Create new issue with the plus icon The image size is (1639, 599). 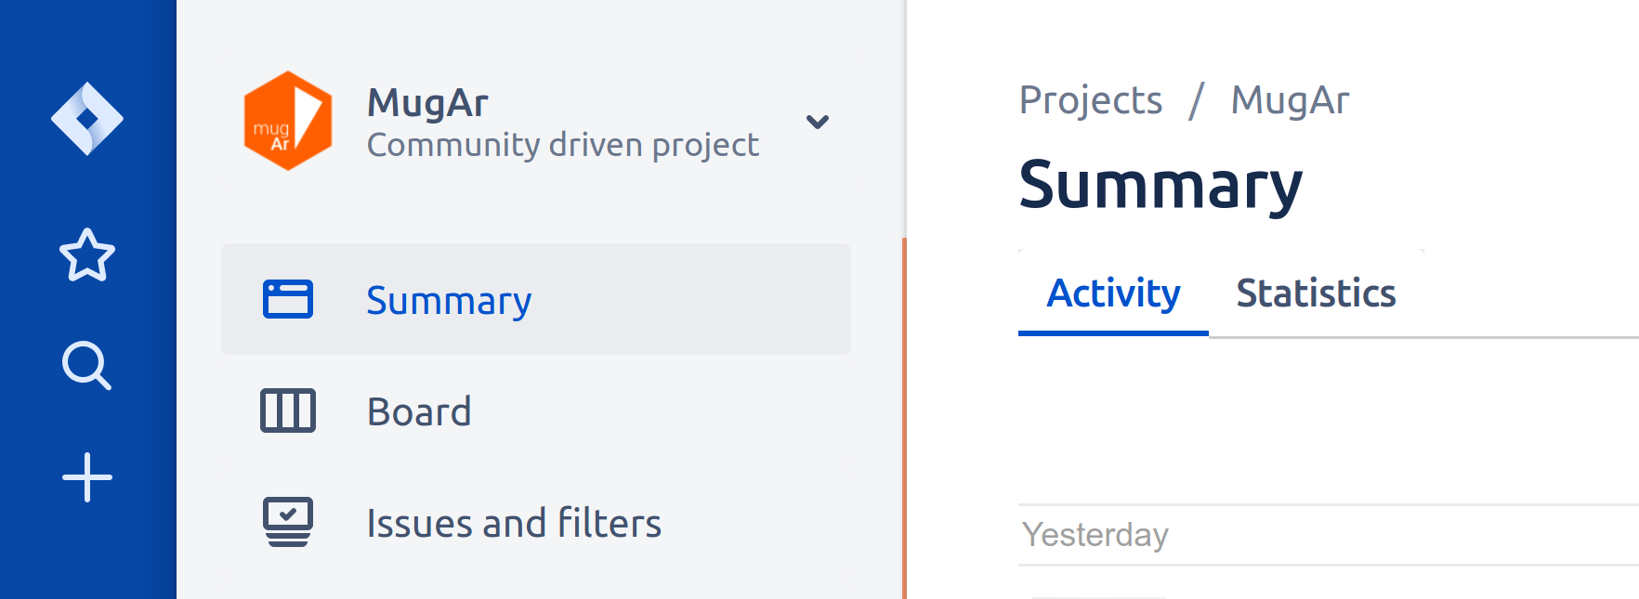(x=87, y=477)
